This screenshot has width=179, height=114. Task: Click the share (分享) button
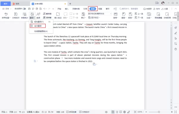click(164, 9)
